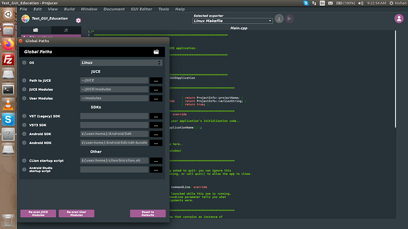Click the Skype tray indicator icon
Viewport: 408px width, 229px height.
[x=306, y=3]
